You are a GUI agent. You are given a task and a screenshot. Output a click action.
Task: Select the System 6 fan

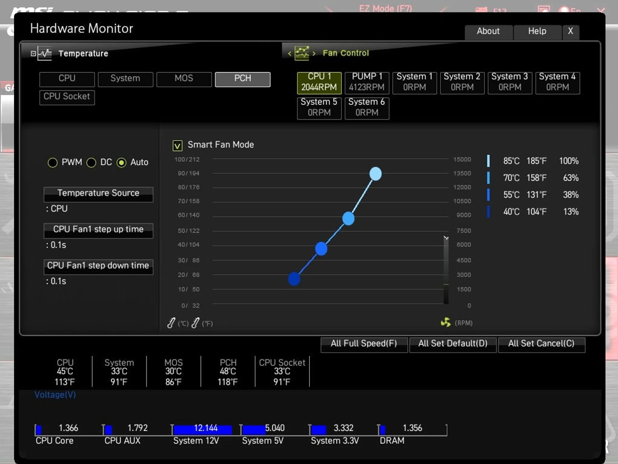(x=367, y=108)
